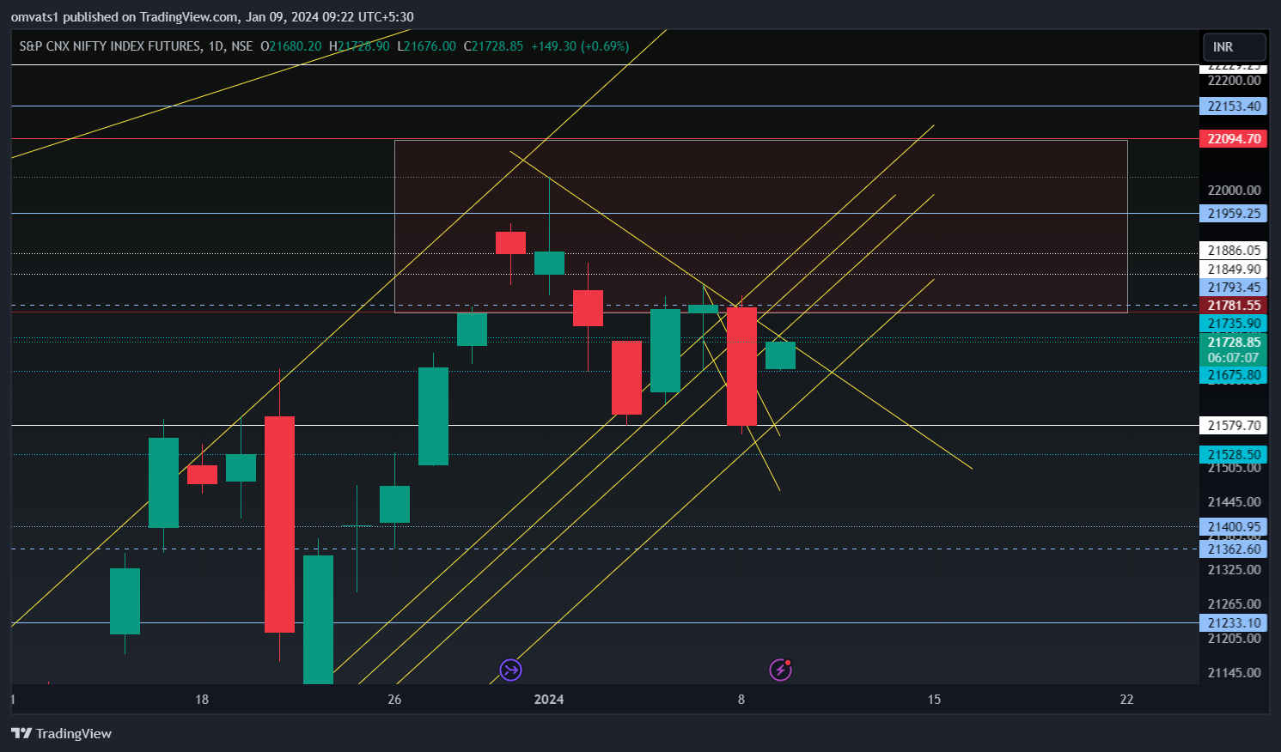The height and width of the screenshot is (752, 1281).
Task: Click the 2024 year label on time axis
Action: 549,700
